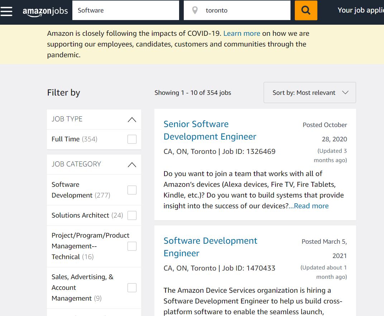Click the 'Filter by' heading
384x316 pixels.
(64, 93)
